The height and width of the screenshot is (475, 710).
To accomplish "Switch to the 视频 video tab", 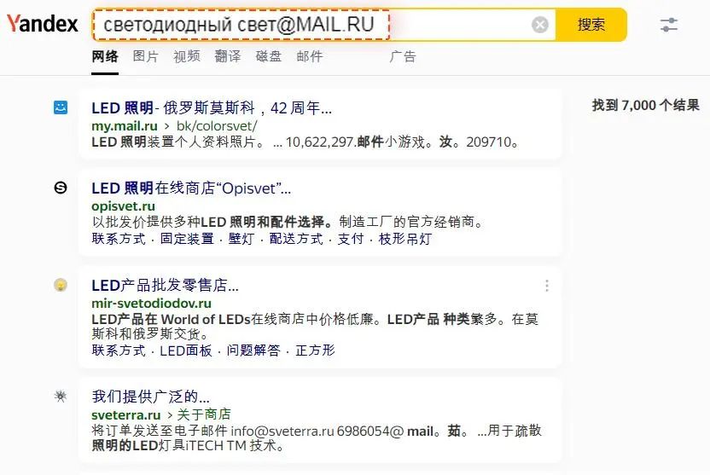I will tap(187, 56).
